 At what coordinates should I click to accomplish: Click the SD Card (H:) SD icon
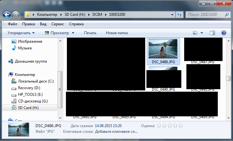pos(14,107)
